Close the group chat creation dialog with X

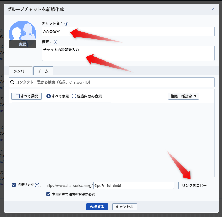(x=213, y=9)
